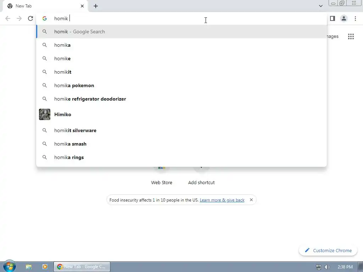Click the taskbar clock 2:38 PM

click(x=345, y=267)
